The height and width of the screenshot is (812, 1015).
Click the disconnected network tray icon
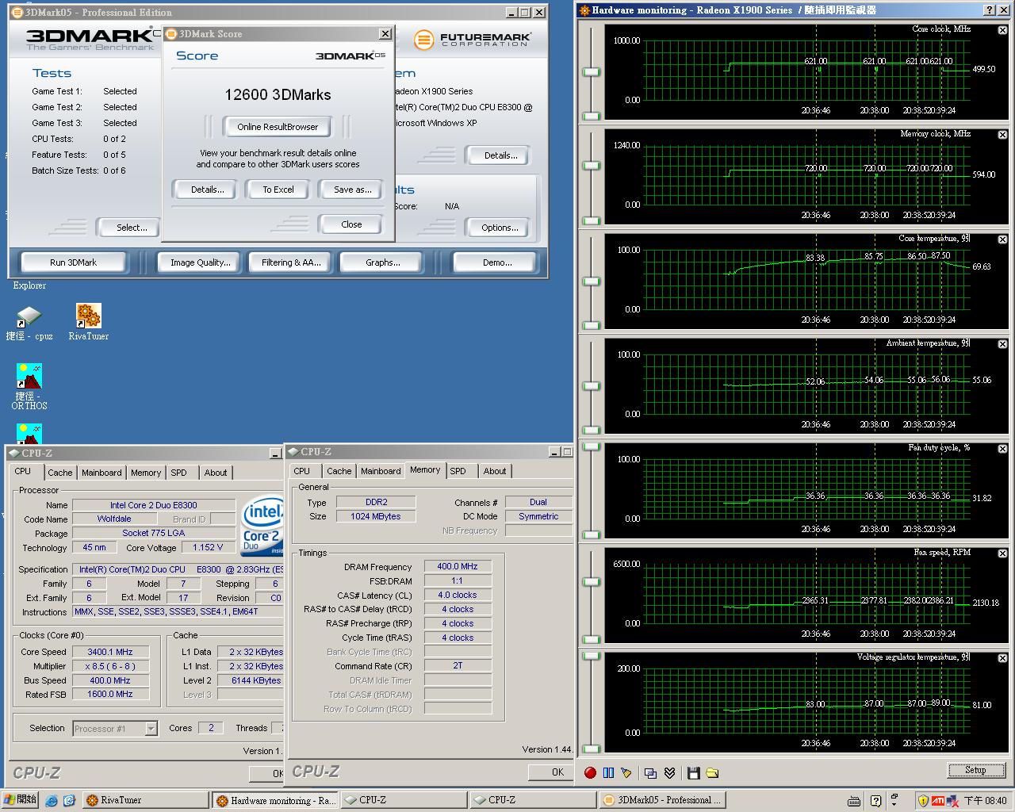[952, 801]
